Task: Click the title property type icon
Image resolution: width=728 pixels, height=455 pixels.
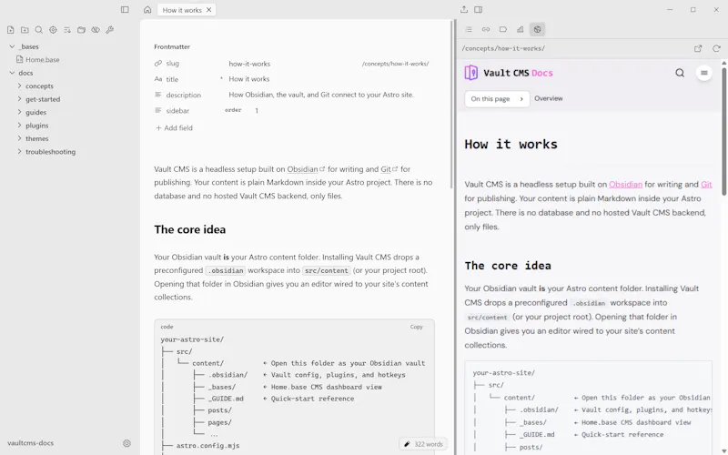Action: coord(157,79)
